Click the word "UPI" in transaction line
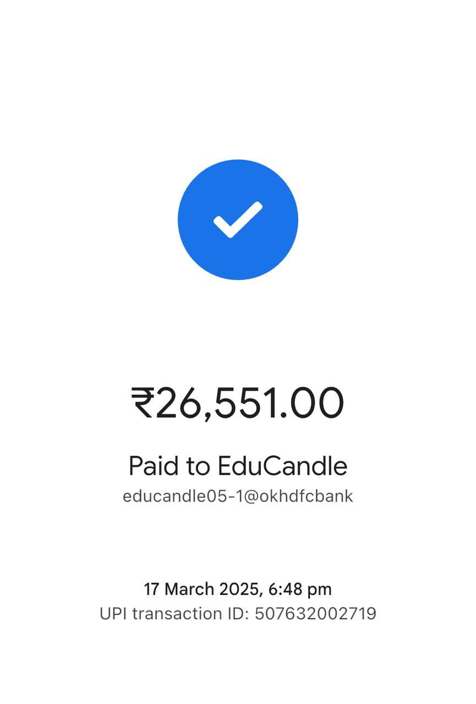This screenshot has height=704, width=476. 113,613
